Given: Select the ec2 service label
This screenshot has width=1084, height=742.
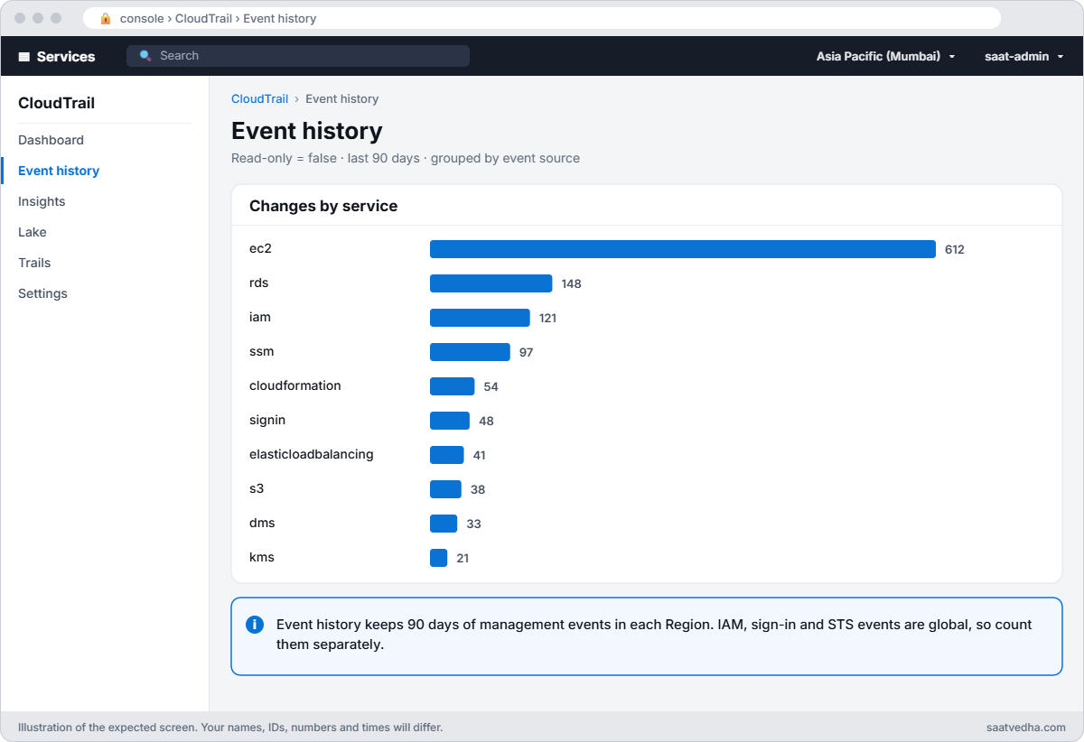Looking at the screenshot, I should tap(260, 248).
